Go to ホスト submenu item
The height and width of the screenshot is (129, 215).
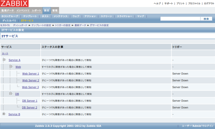point(45,16)
